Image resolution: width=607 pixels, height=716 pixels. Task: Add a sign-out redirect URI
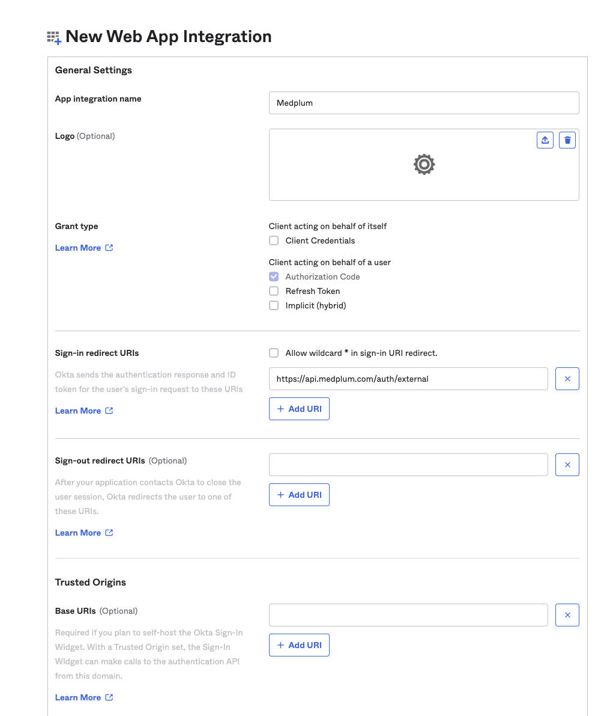click(x=299, y=494)
